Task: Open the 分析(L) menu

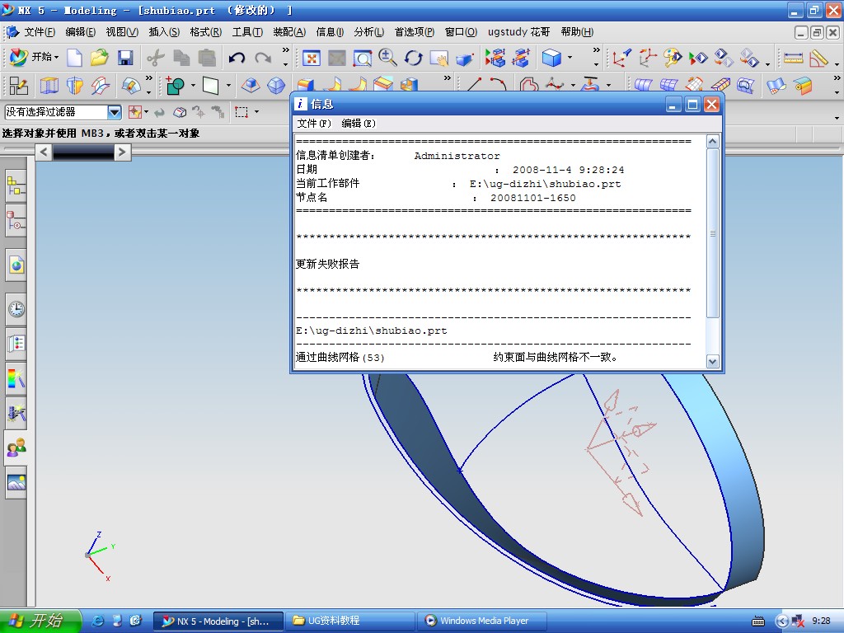Action: pyautogui.click(x=368, y=32)
